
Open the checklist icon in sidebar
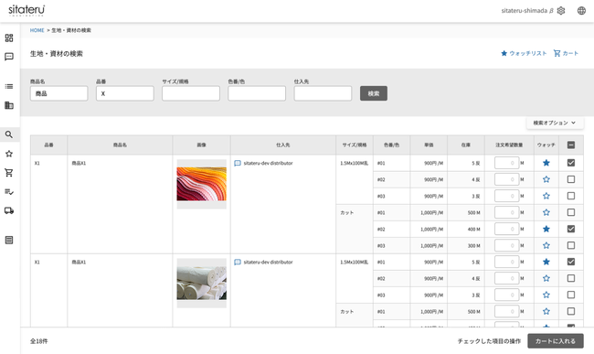[x=9, y=192]
